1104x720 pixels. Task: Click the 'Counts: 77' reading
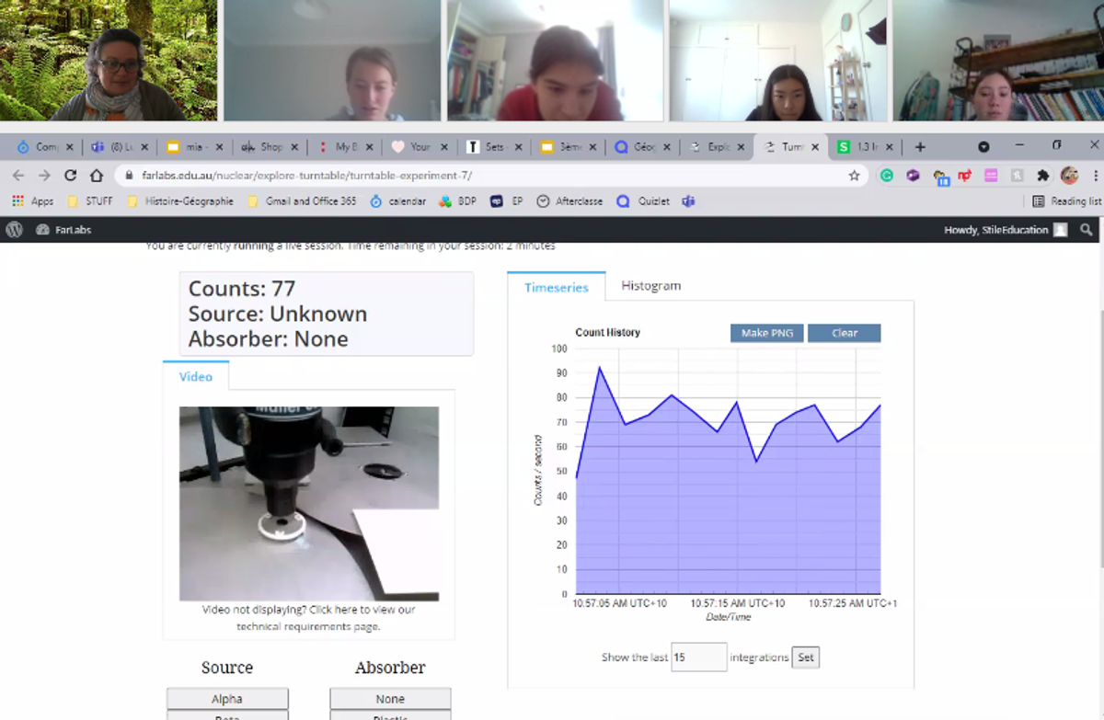(242, 289)
